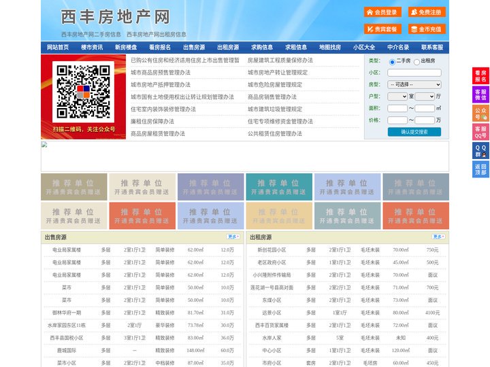Image resolution: width=490 pixels, height=367 pixels.
Task: Click the broken banner image icon
Action: pyautogui.click(x=44, y=145)
